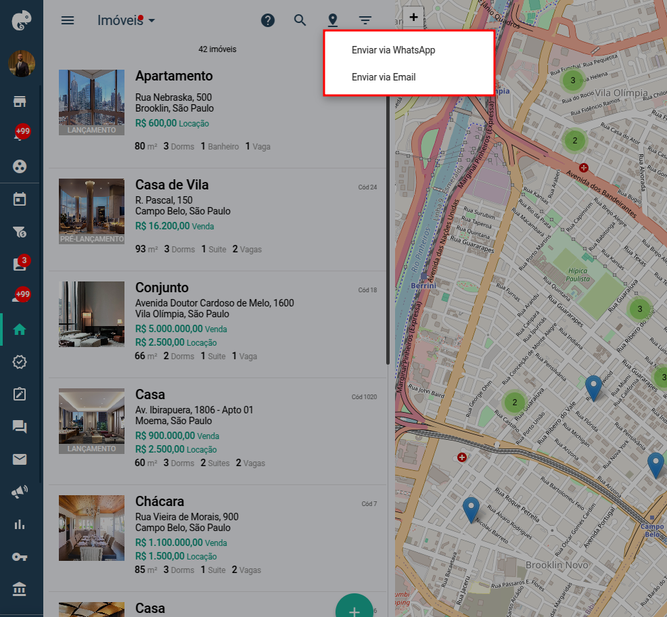Viewport: 667px width, 617px height.
Task: Click the 'Cód 24' code text
Action: point(367,187)
